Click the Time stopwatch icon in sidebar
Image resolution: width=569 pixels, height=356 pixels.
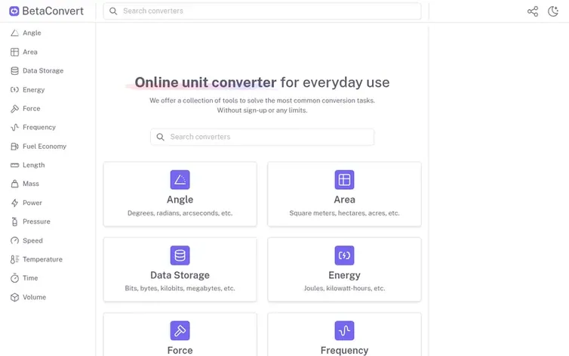pyautogui.click(x=14, y=278)
